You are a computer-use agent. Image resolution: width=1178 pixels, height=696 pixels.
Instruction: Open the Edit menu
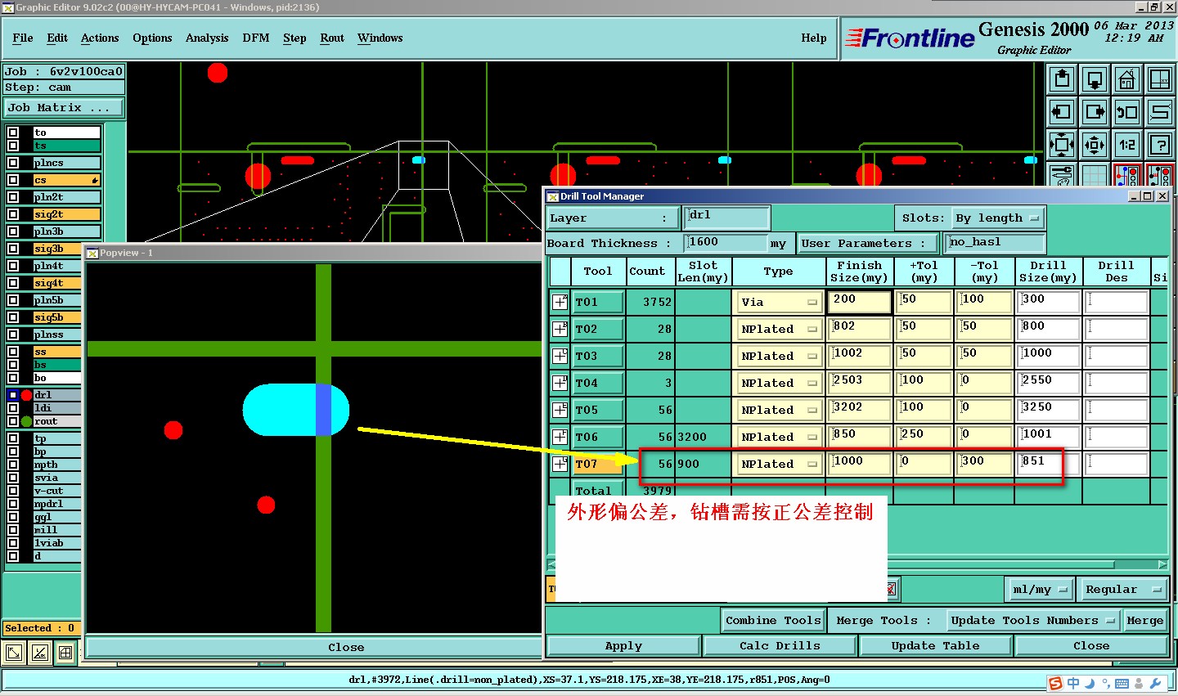tap(57, 38)
